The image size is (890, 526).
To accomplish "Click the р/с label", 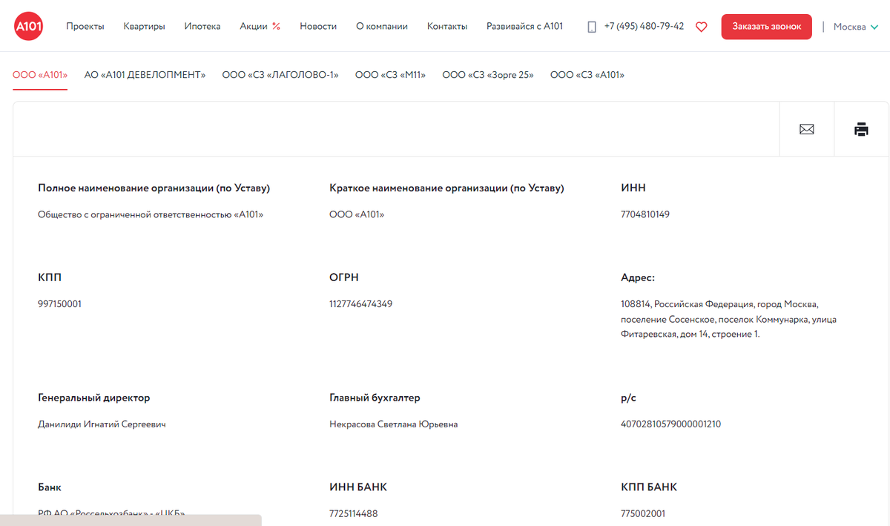I will tap(628, 398).
